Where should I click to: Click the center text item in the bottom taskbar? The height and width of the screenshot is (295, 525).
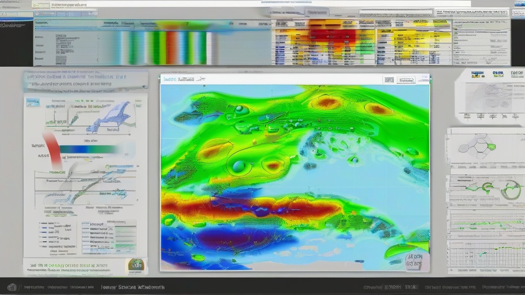132,287
